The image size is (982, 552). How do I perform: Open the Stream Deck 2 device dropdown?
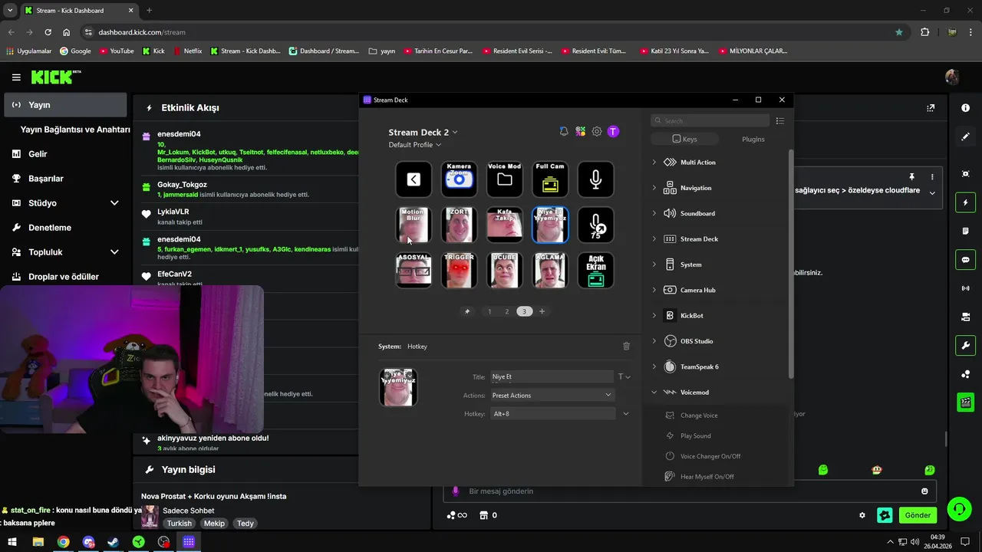[x=423, y=132]
